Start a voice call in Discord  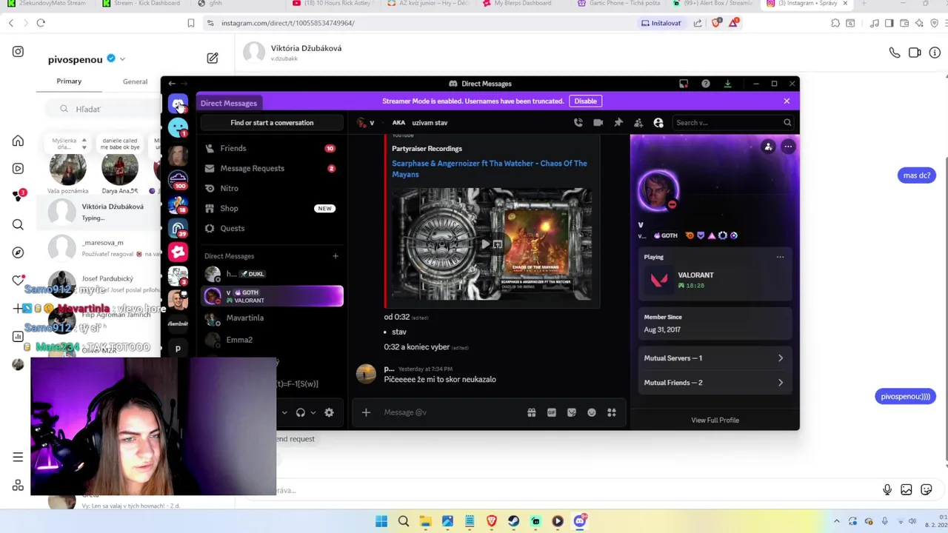[578, 123]
